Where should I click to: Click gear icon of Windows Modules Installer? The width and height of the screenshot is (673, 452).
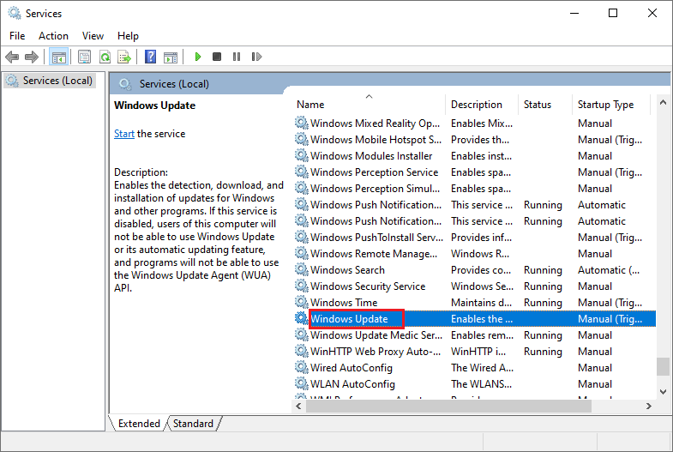(301, 155)
